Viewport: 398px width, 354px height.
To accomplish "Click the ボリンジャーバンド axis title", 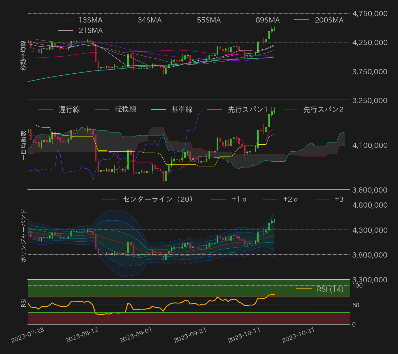I will (x=24, y=236).
